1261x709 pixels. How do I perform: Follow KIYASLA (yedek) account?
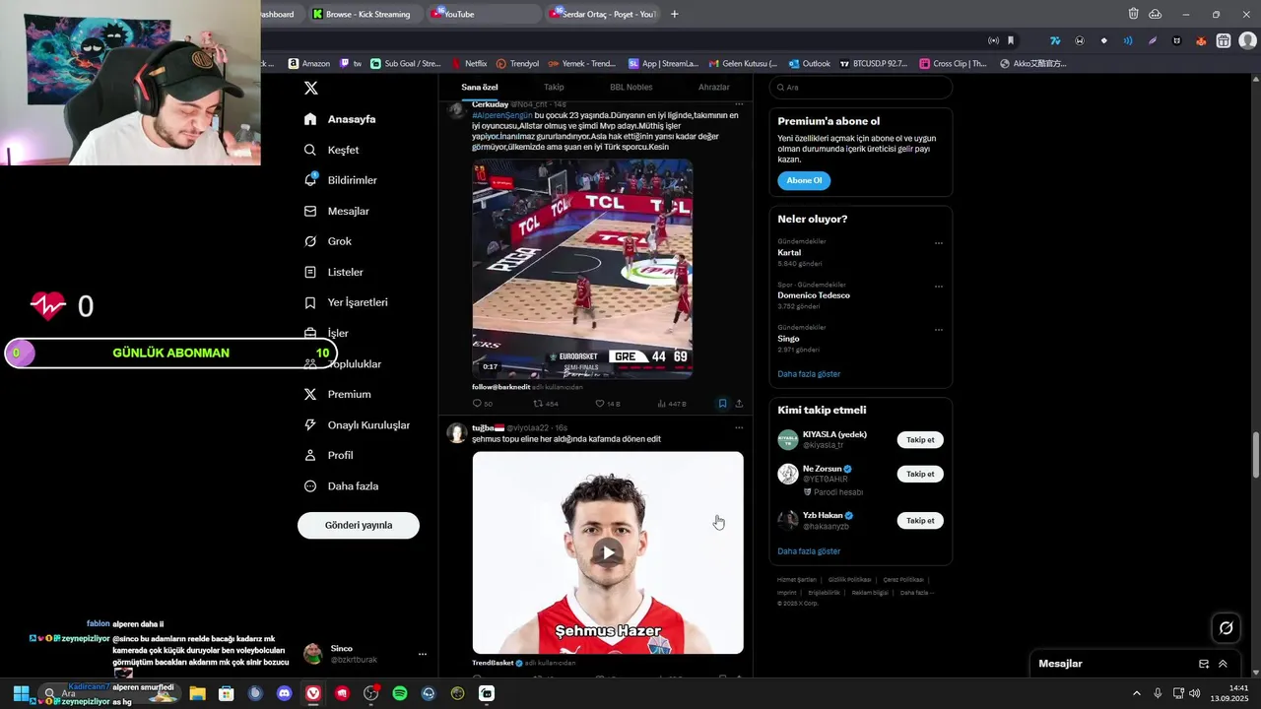click(920, 440)
